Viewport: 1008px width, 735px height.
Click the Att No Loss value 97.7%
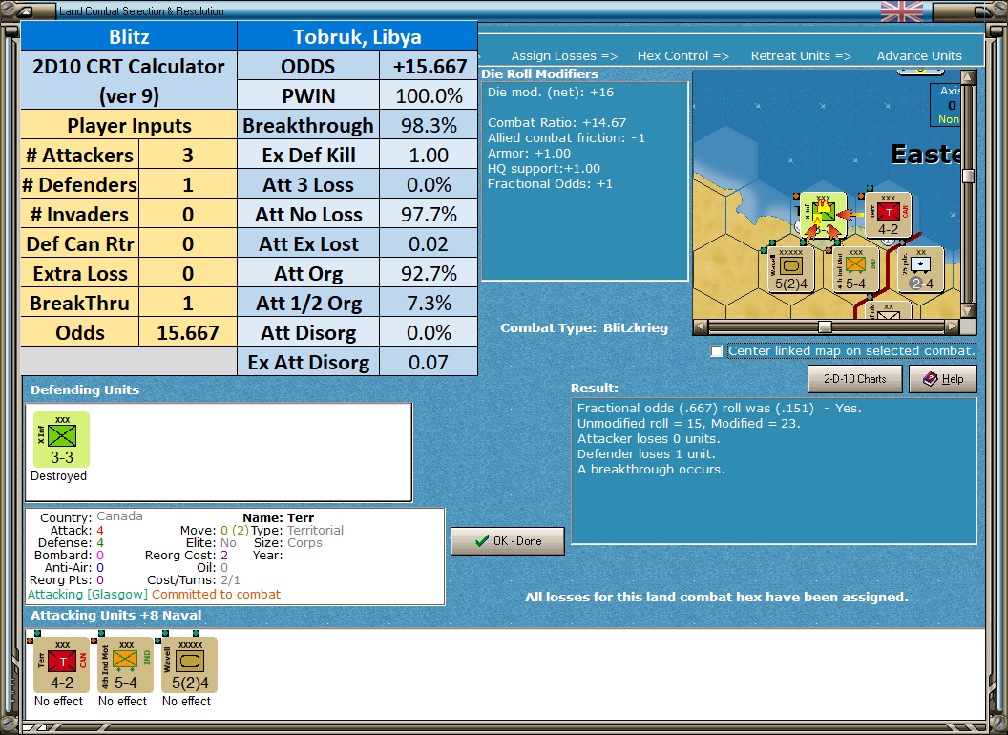point(429,214)
